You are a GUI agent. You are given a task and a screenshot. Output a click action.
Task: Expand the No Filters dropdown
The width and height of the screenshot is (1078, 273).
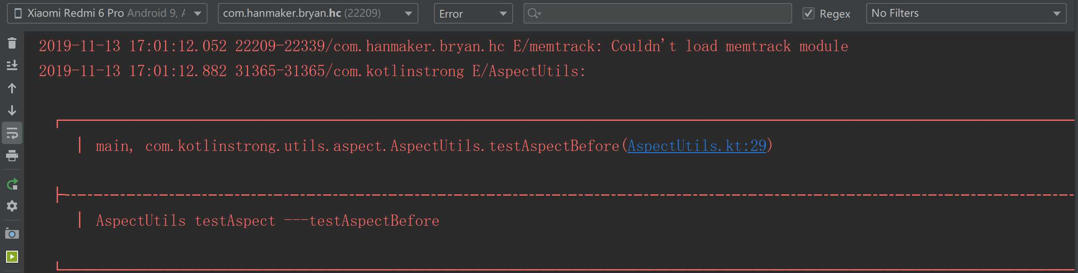[x=966, y=13]
